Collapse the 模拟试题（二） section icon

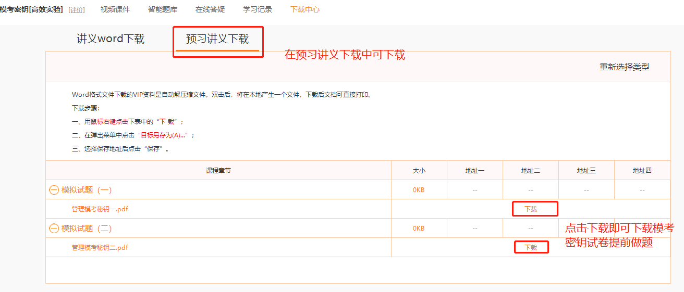point(54,228)
